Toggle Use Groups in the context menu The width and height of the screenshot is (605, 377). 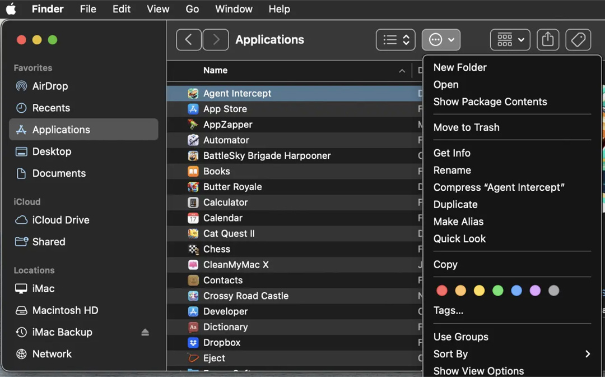click(460, 337)
